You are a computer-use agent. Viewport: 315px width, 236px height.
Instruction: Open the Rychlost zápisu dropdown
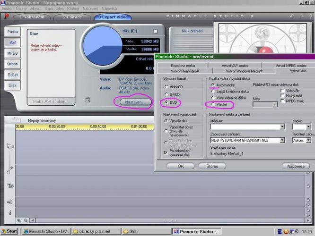click(308, 140)
